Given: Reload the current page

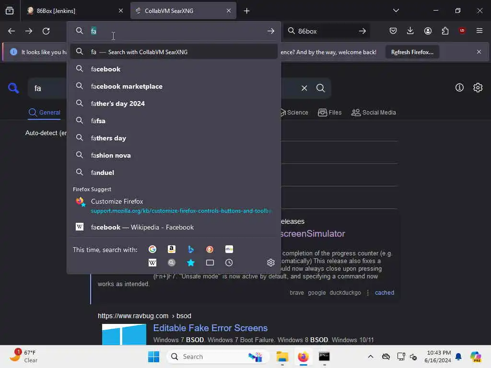Looking at the screenshot, I should click(x=46, y=31).
